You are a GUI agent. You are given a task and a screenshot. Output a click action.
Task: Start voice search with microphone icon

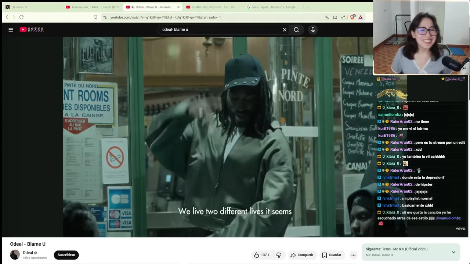pyautogui.click(x=313, y=30)
